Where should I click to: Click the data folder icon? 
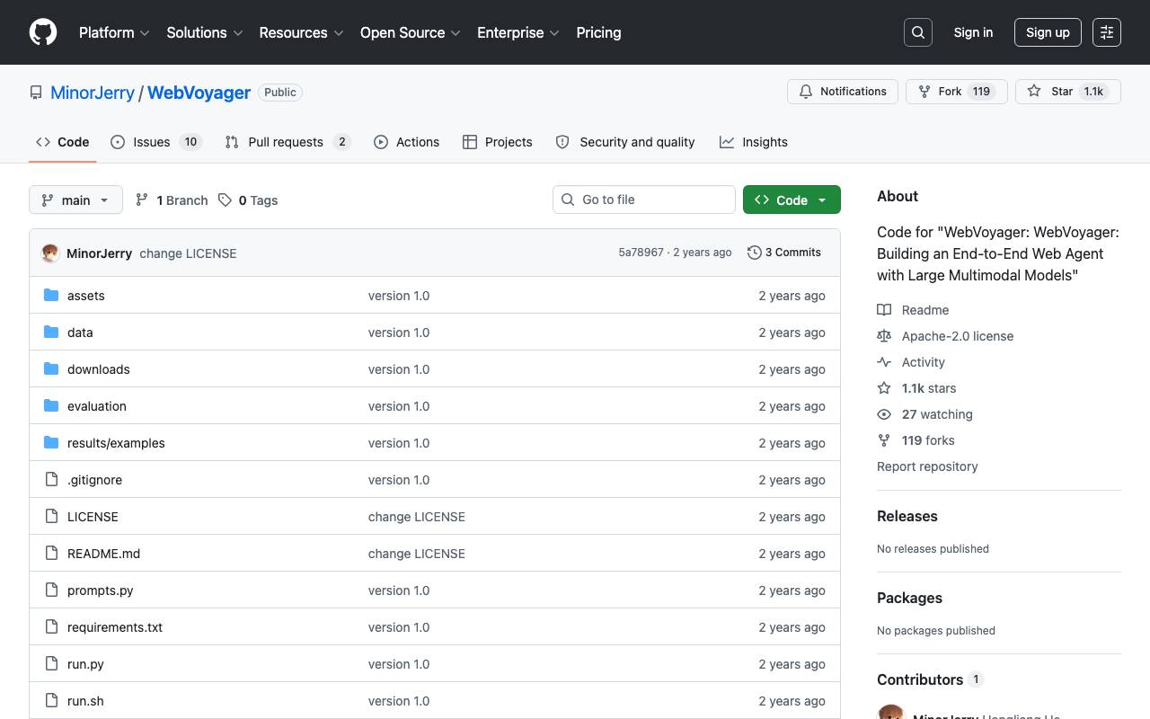pyautogui.click(x=51, y=333)
